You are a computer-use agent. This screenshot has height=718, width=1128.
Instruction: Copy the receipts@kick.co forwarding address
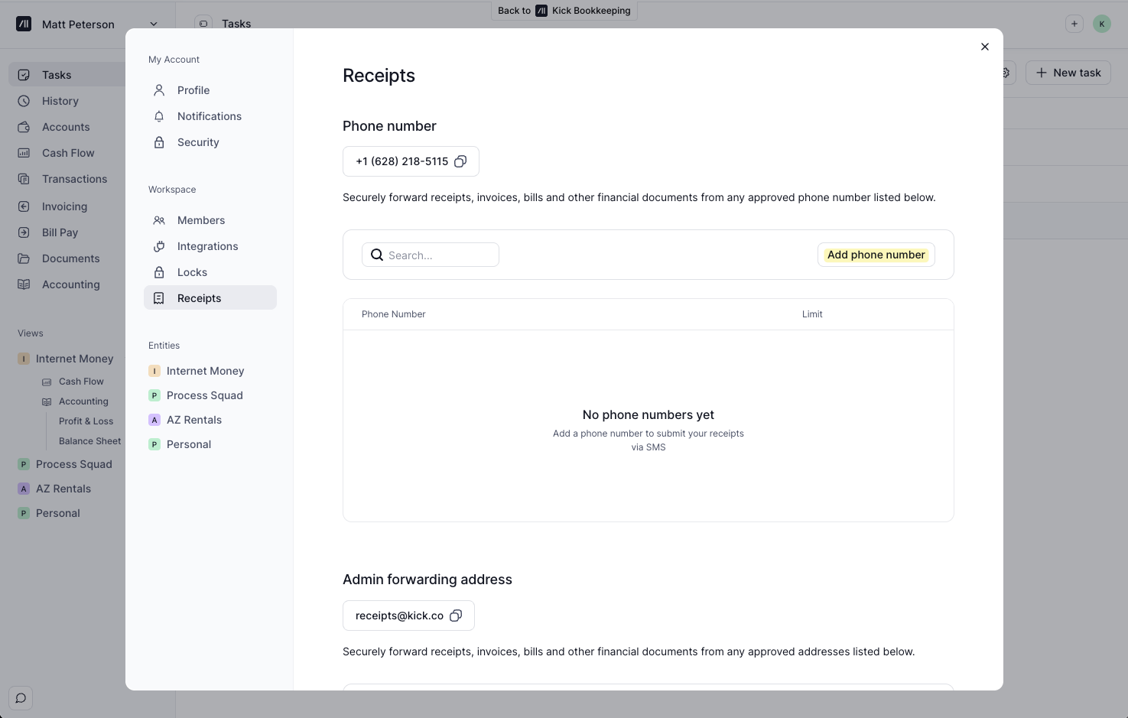click(x=456, y=616)
